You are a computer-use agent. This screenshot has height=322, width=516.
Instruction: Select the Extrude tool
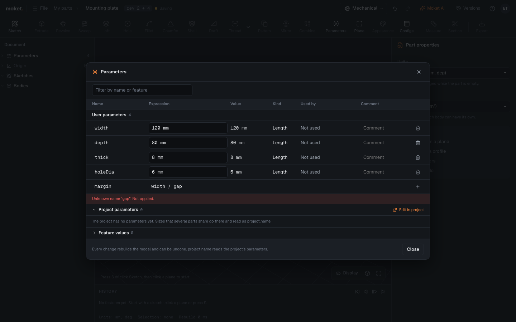42,26
